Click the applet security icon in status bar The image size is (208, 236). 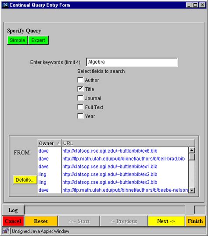[x=5, y=231]
